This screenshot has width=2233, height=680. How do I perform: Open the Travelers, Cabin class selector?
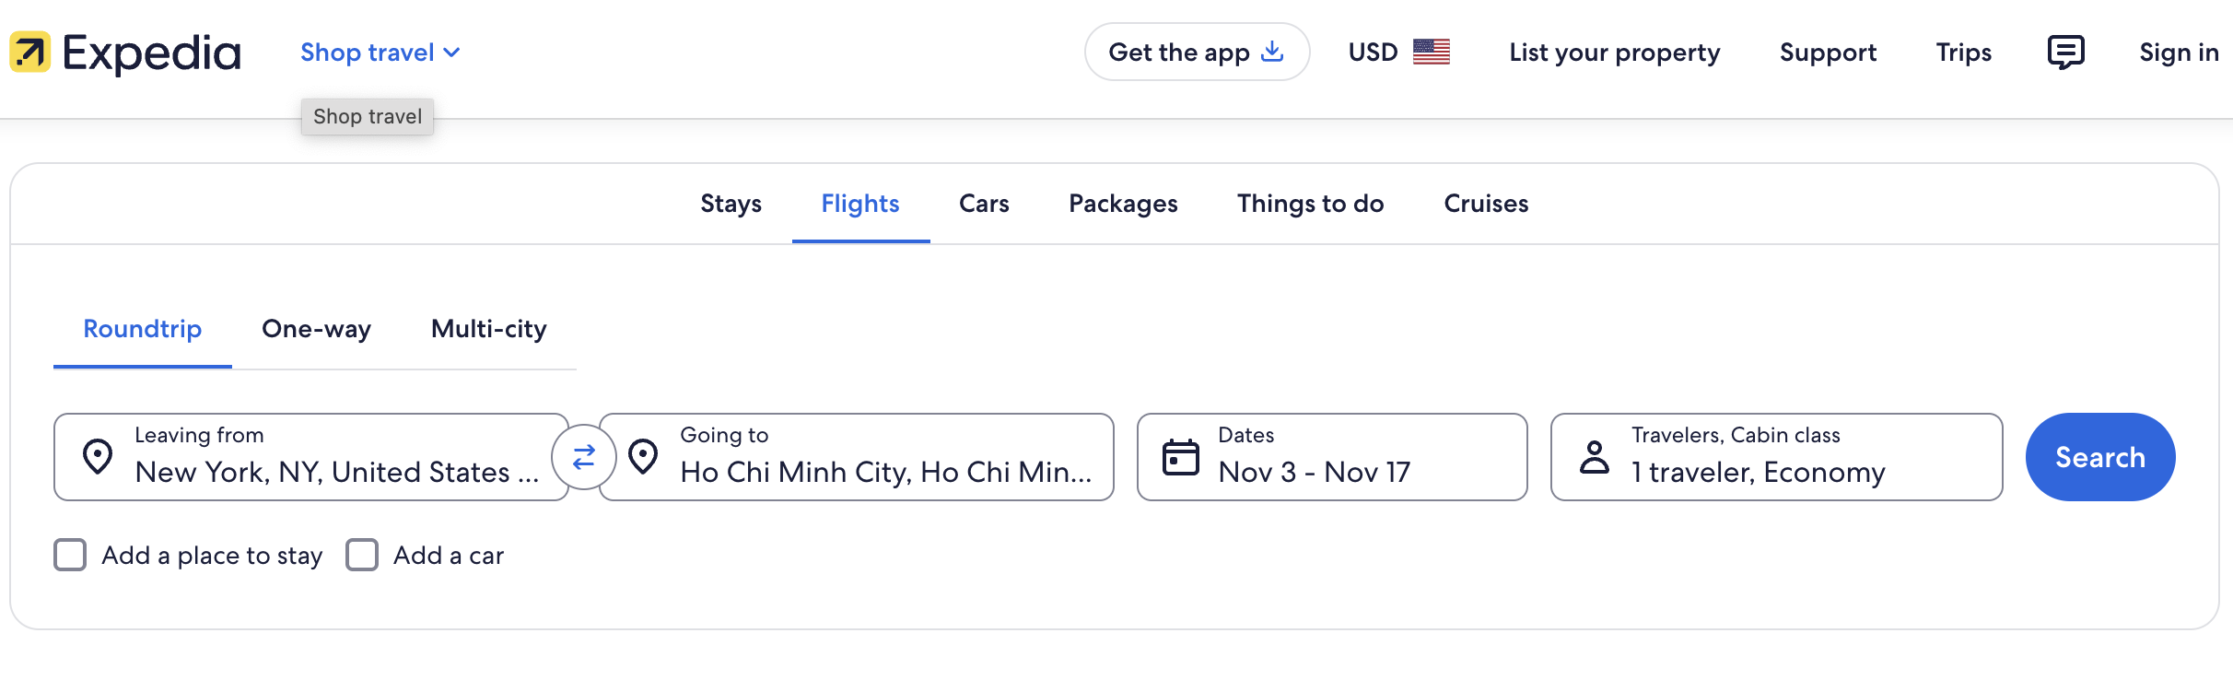(x=1776, y=456)
